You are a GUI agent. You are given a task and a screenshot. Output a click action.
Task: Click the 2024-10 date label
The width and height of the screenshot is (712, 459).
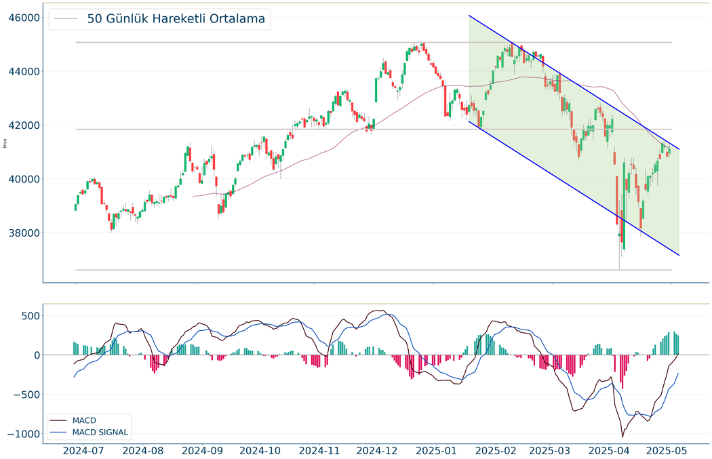[260, 451]
